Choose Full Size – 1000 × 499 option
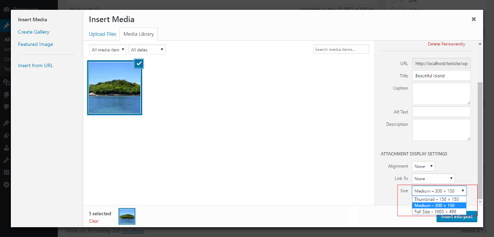The width and height of the screenshot is (494, 237). click(439, 211)
